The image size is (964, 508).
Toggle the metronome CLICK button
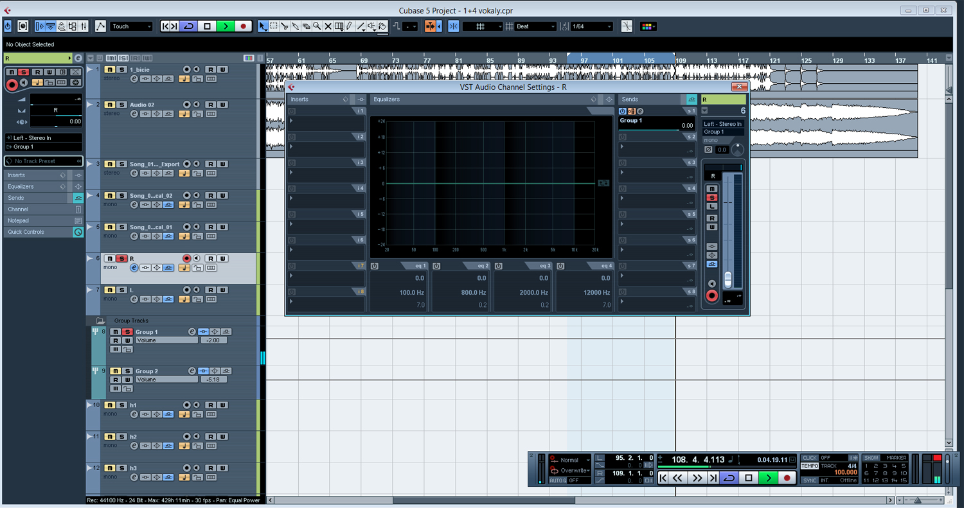[809, 458]
